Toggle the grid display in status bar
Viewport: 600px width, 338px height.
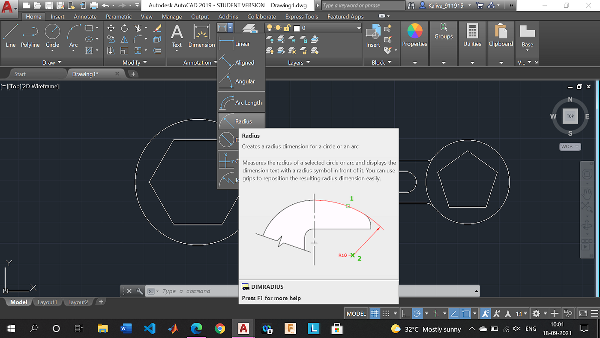pyautogui.click(x=375, y=314)
